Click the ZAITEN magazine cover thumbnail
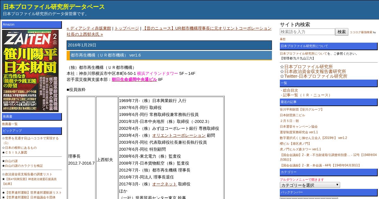 tap(30, 71)
